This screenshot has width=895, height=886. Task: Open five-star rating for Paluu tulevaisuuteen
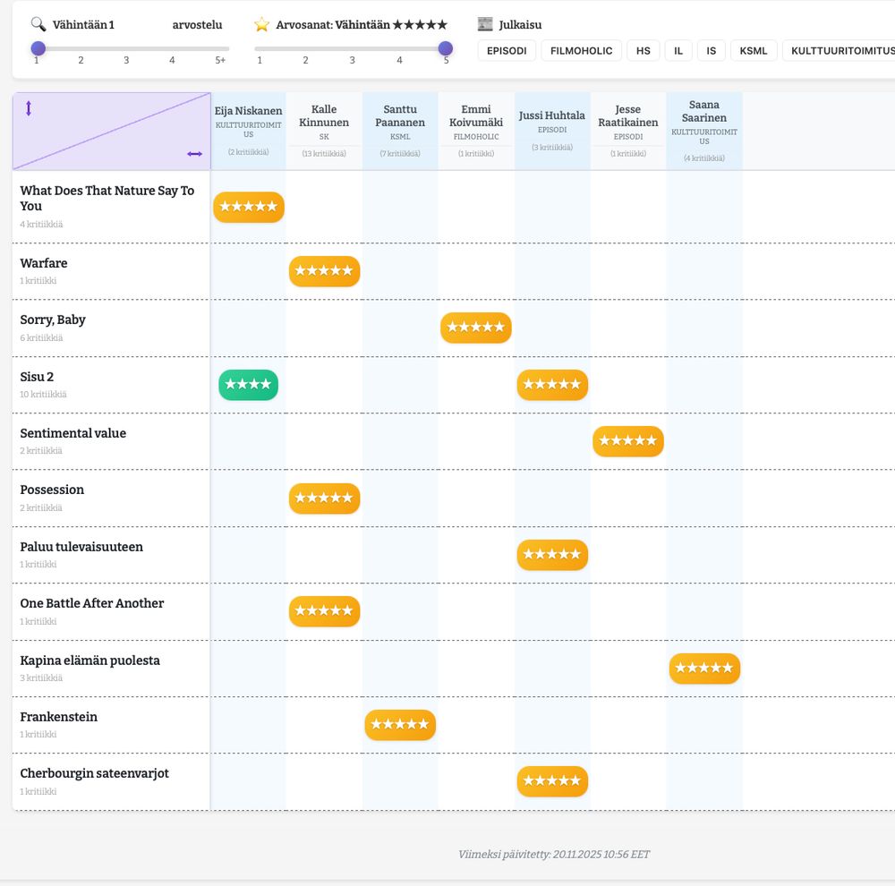(x=552, y=555)
